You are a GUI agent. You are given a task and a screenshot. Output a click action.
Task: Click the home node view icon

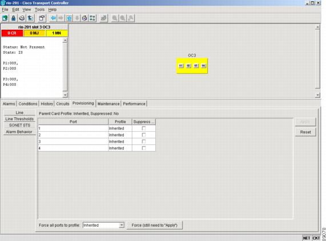[x=84, y=18]
